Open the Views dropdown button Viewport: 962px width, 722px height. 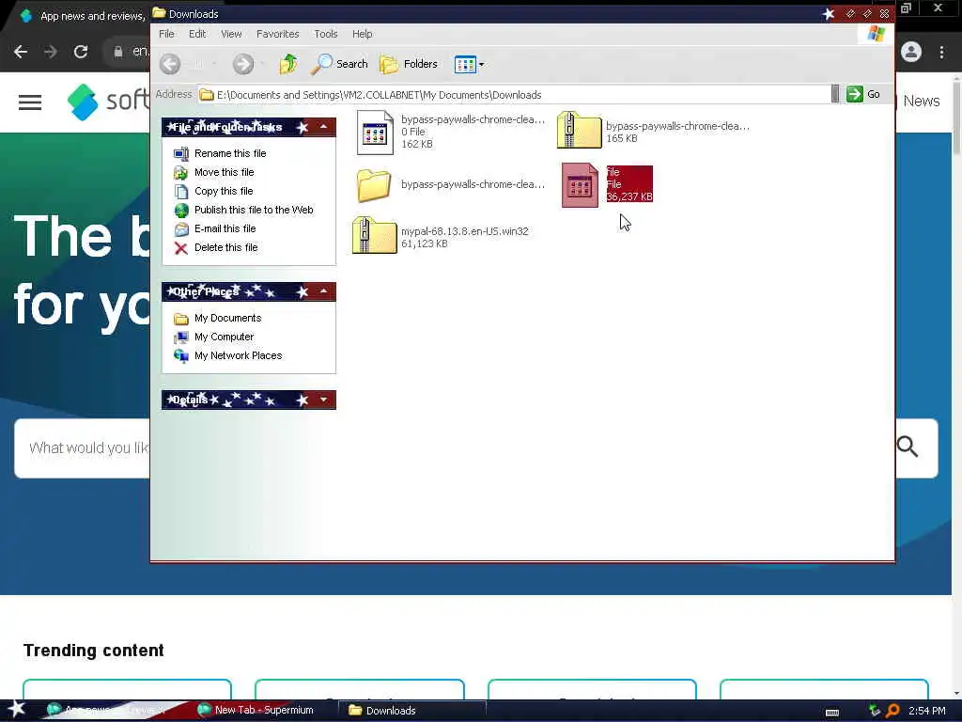(x=470, y=64)
